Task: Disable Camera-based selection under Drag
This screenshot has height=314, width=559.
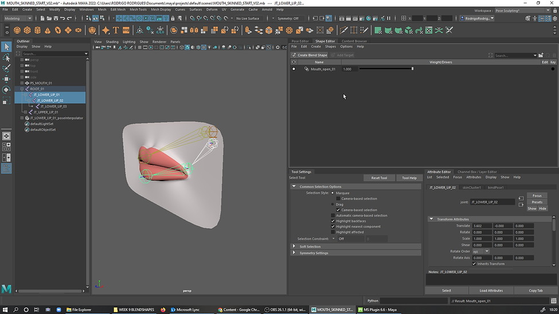Action: (x=338, y=210)
